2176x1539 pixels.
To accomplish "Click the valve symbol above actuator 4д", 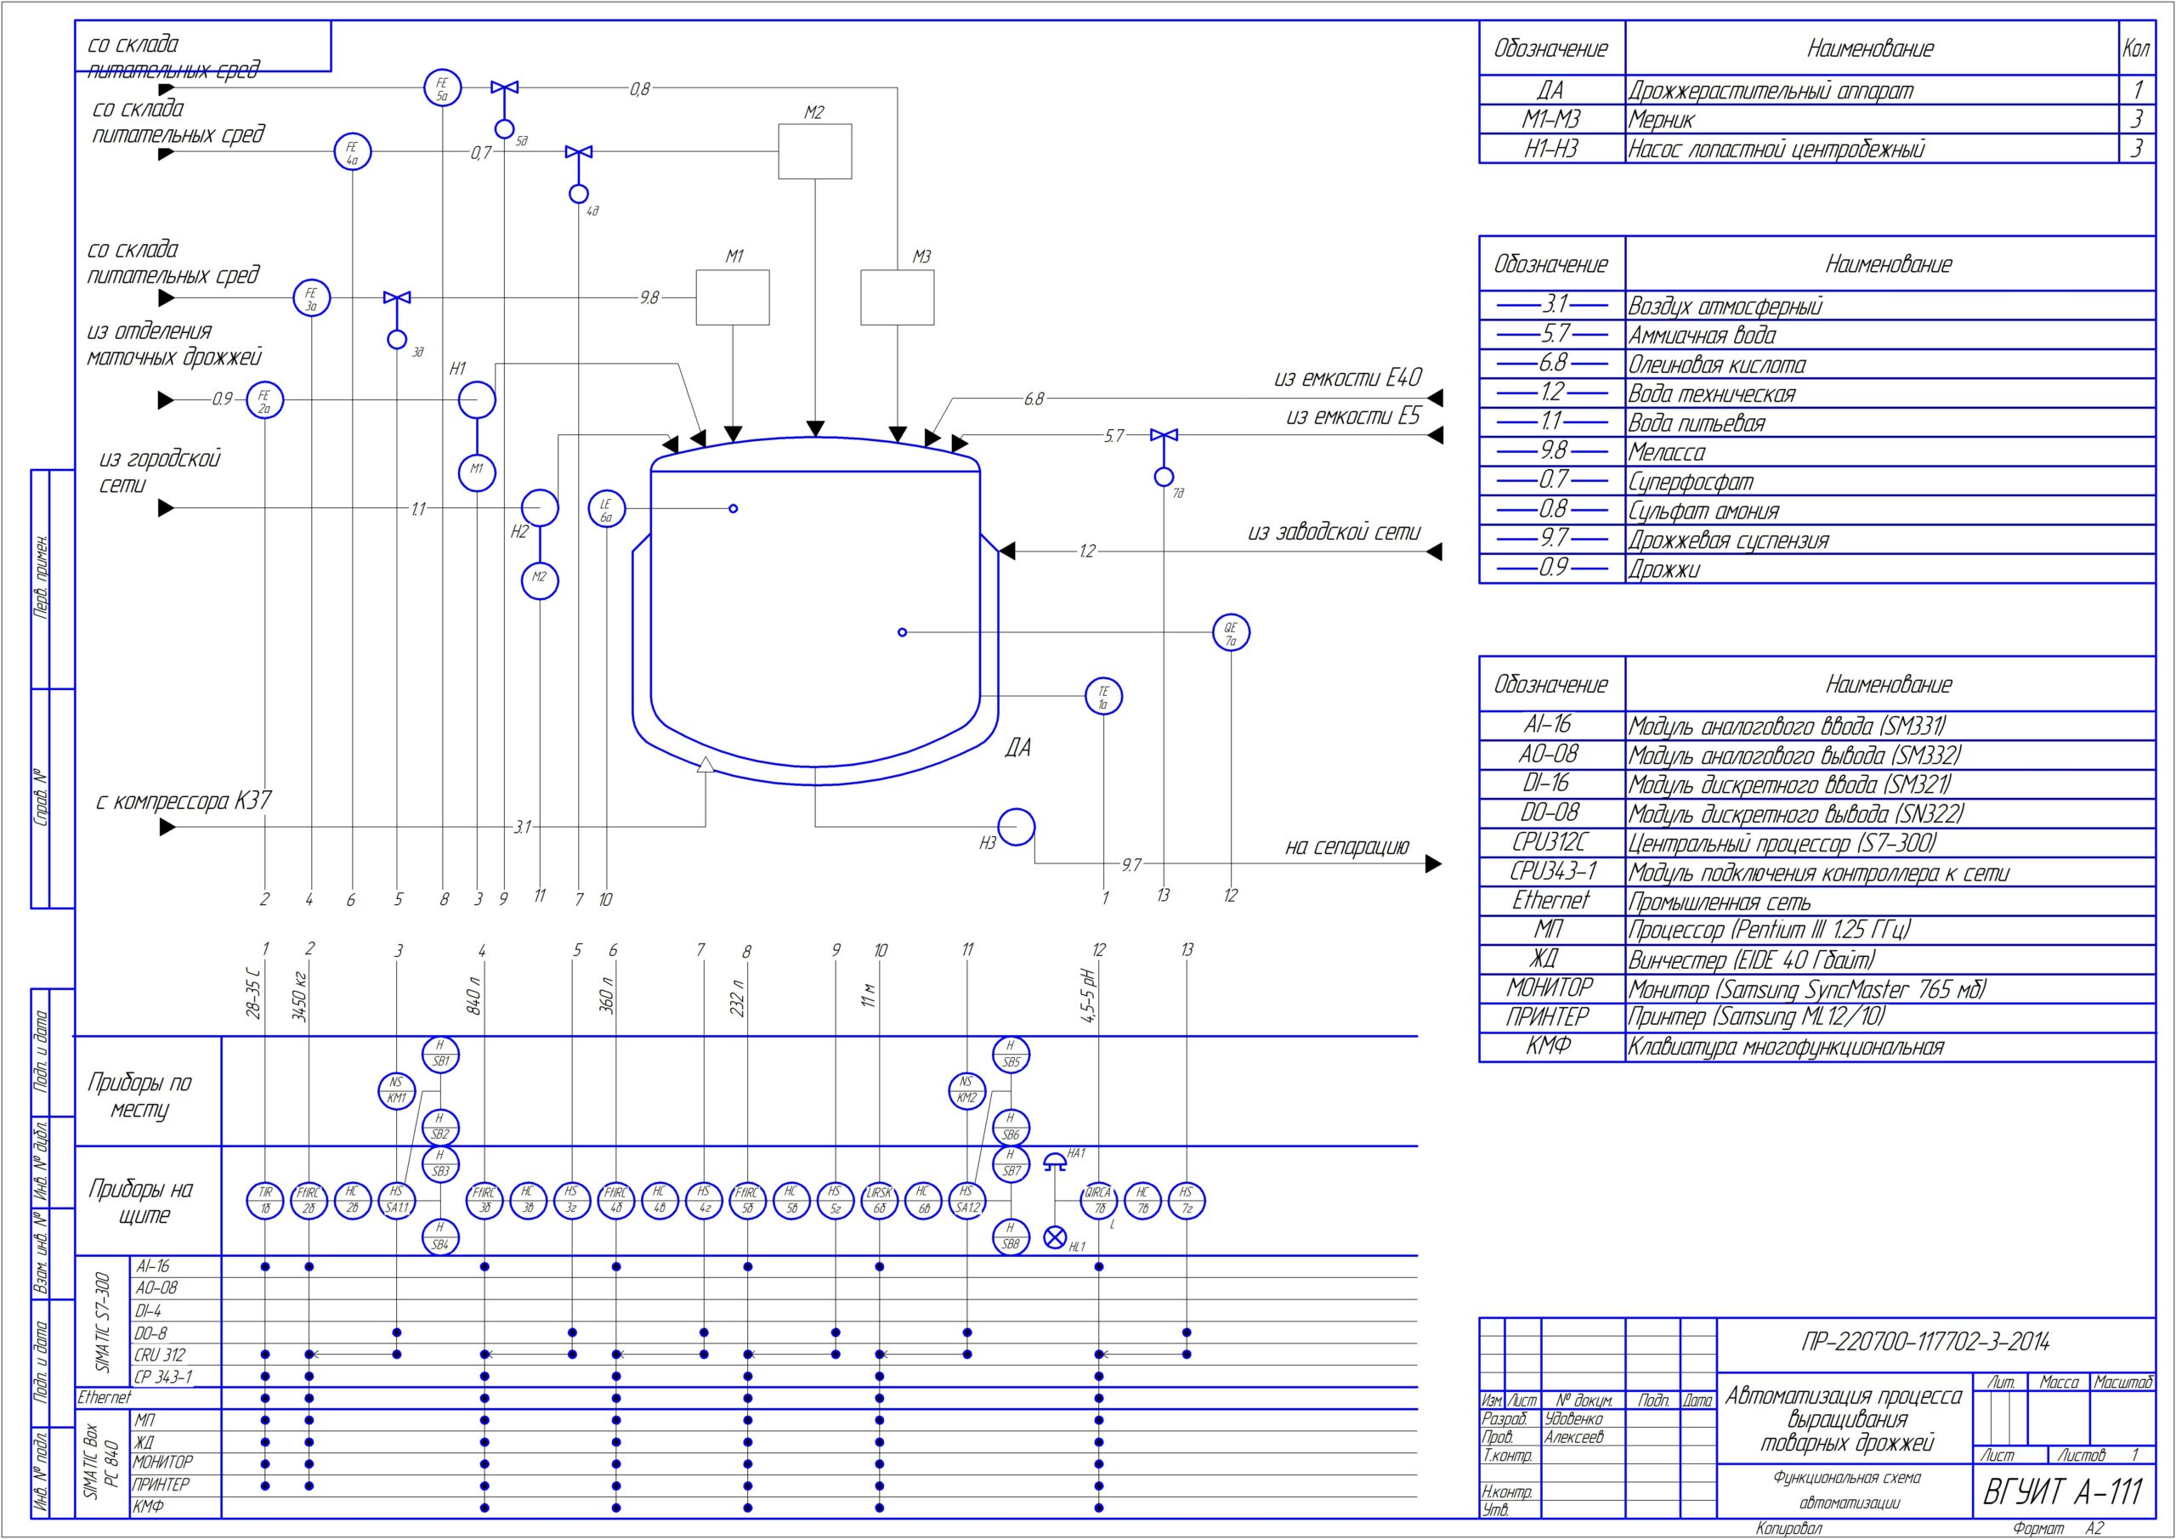I will [578, 151].
